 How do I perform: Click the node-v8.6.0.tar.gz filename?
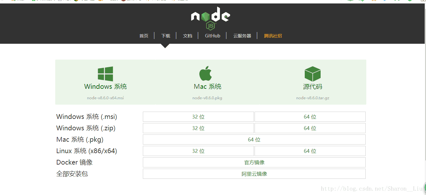tap(313, 98)
